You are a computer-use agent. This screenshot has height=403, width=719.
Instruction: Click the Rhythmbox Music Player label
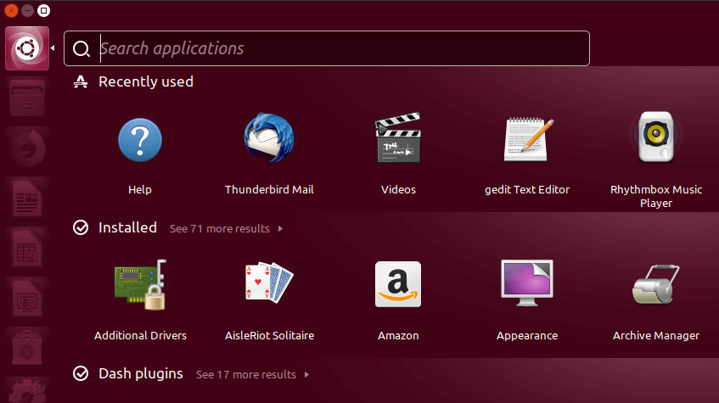(656, 196)
